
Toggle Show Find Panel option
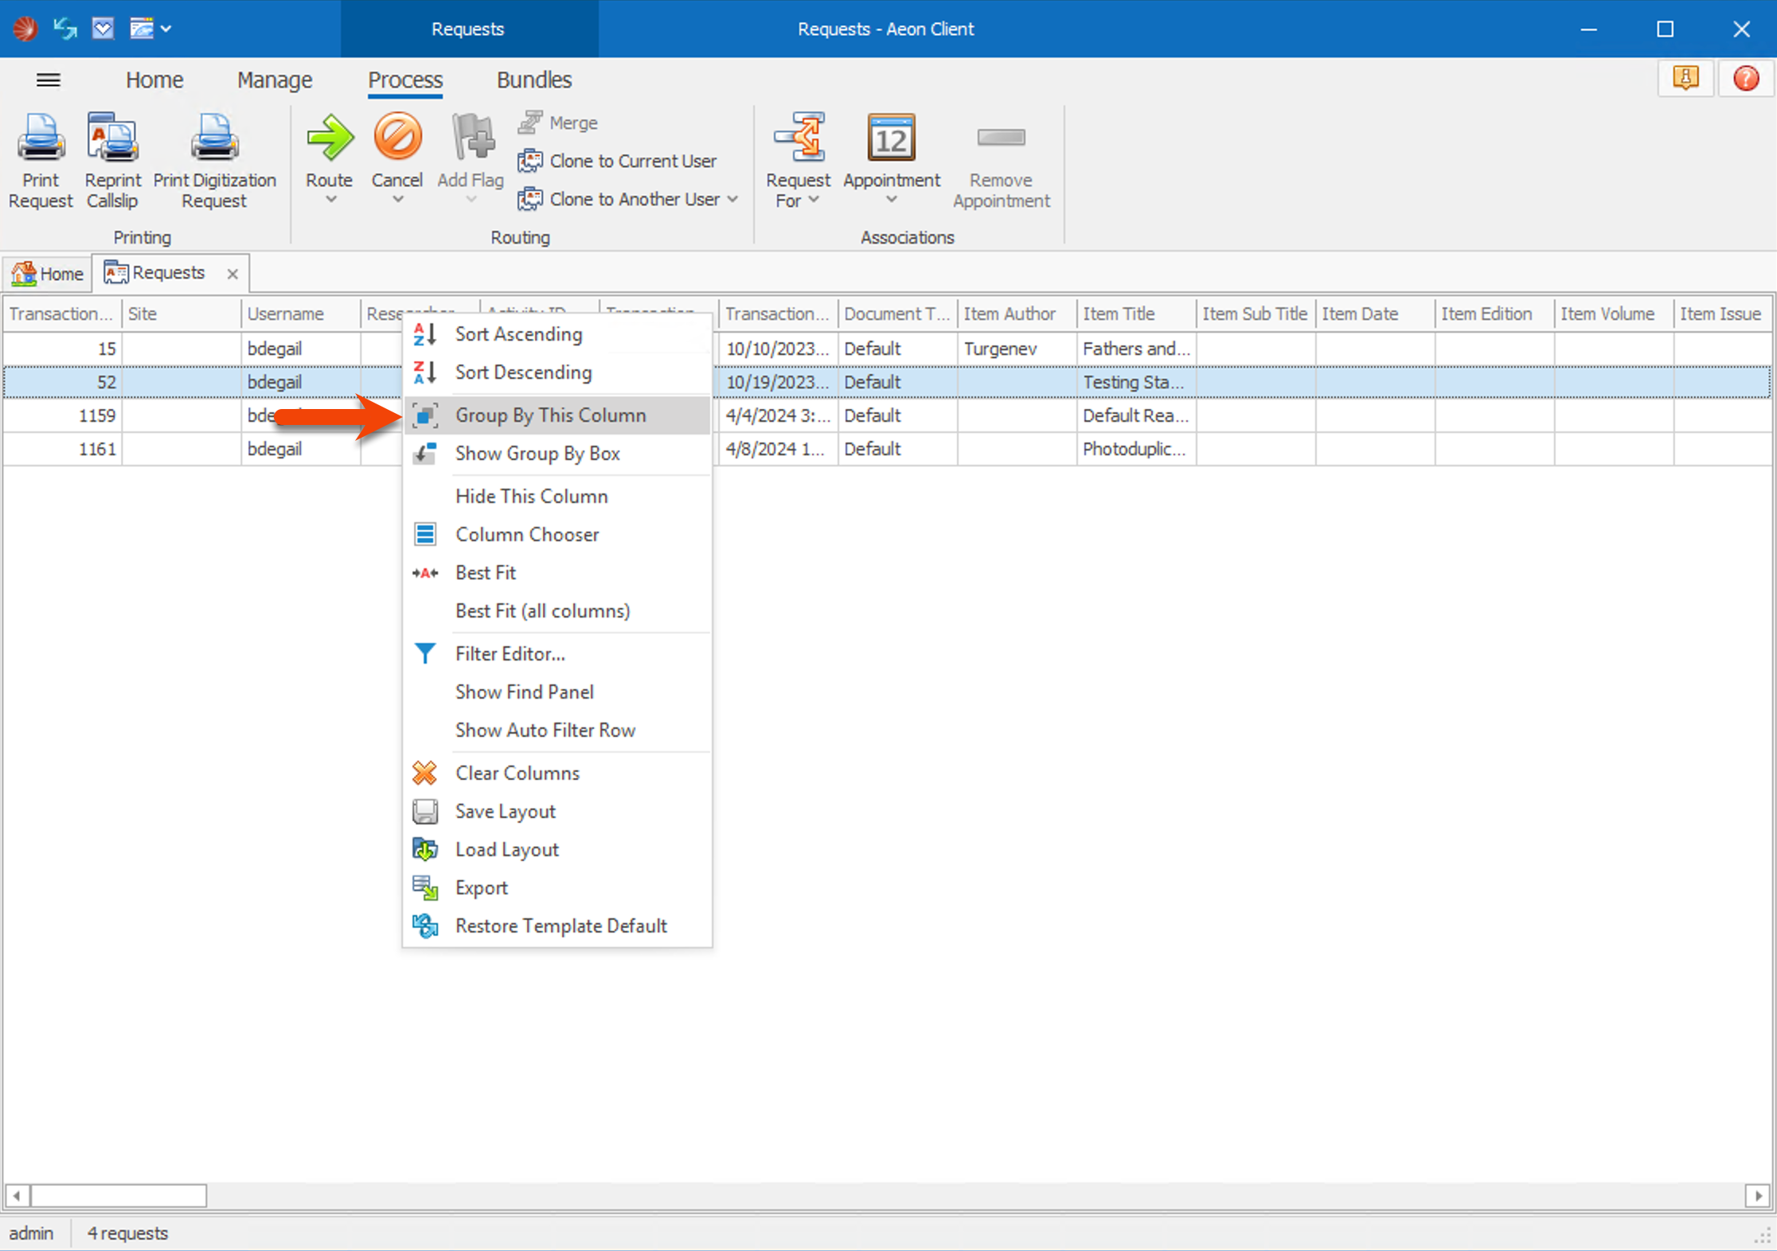pos(524,692)
